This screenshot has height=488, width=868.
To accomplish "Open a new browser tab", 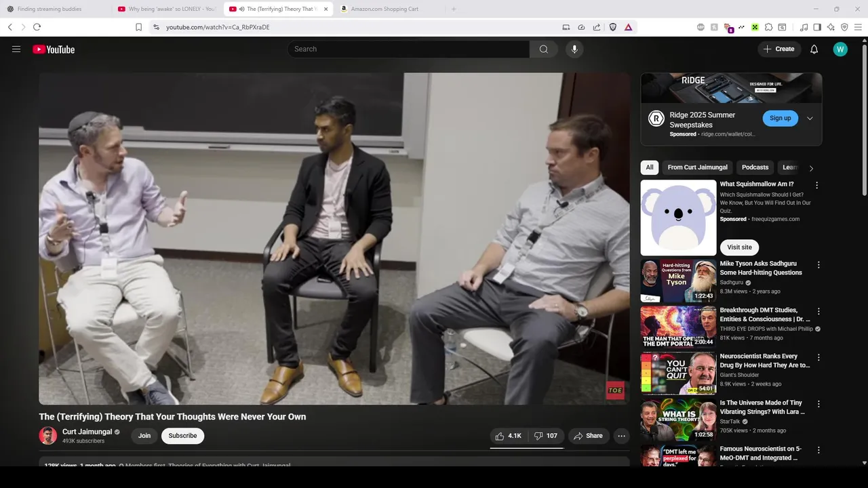I will [454, 9].
